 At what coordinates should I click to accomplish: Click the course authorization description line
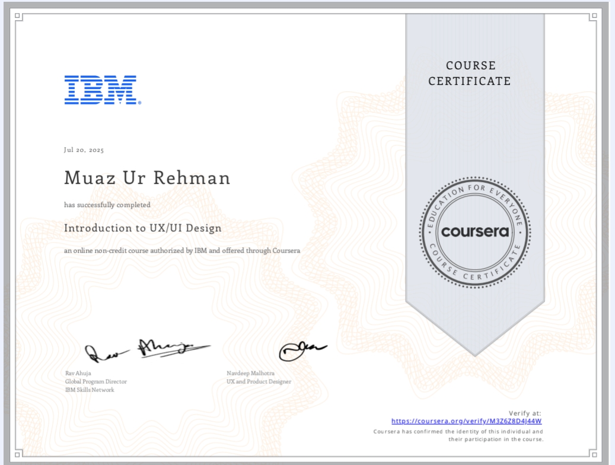183,250
